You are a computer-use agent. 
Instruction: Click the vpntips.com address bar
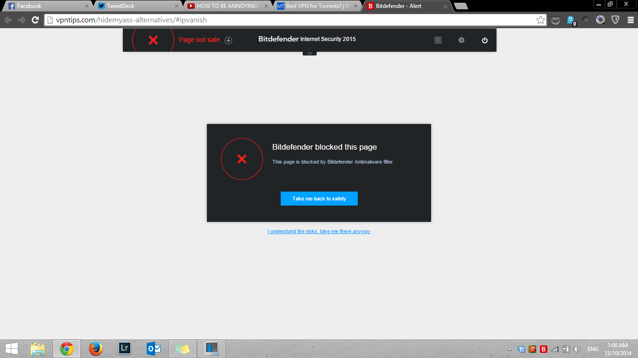click(x=295, y=20)
